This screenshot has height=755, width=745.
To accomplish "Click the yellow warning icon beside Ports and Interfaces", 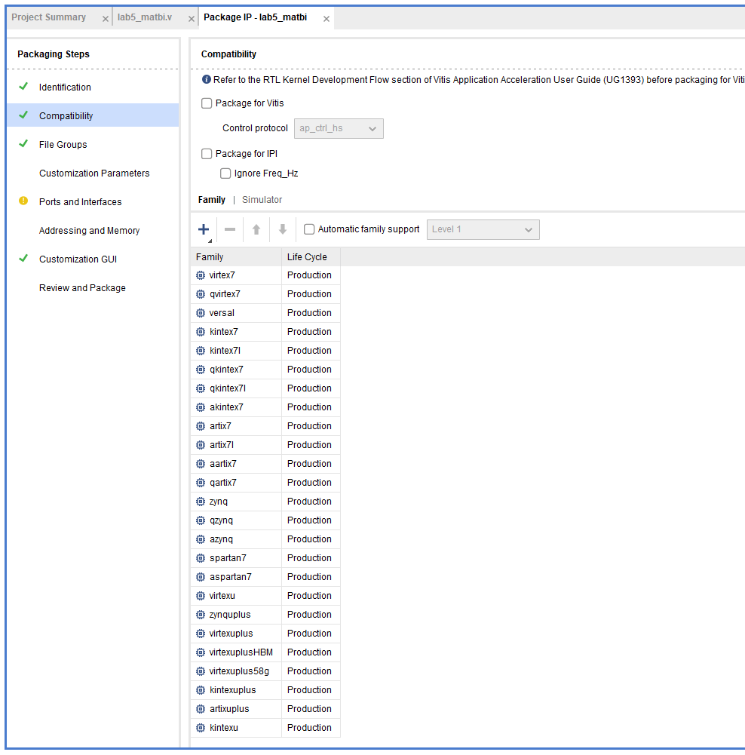I will 23,201.
